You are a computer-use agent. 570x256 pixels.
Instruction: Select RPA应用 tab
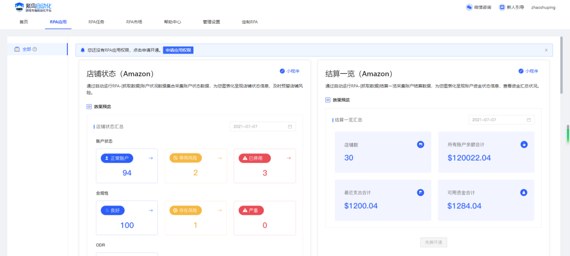(58, 22)
